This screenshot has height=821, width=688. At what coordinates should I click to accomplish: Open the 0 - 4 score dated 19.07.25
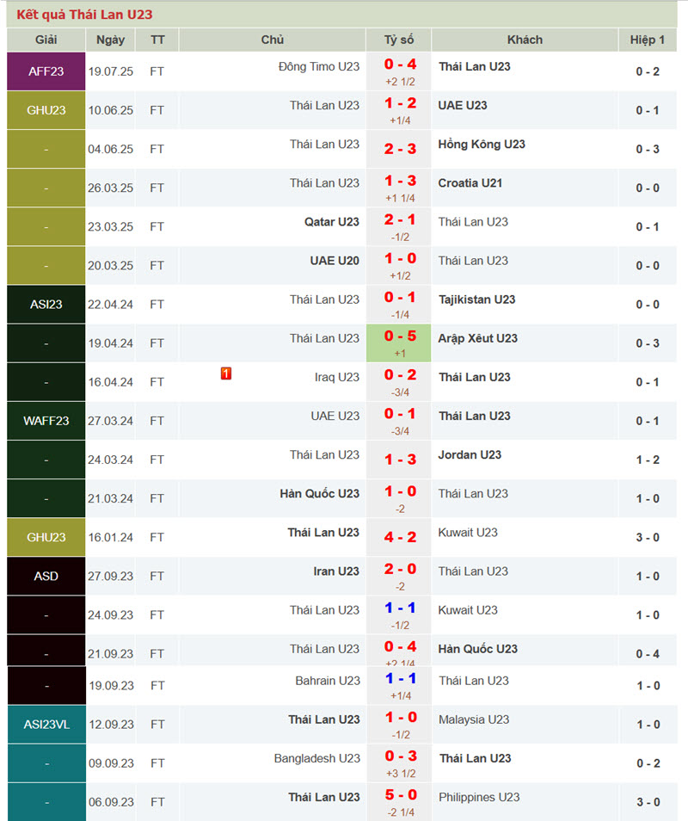coord(400,65)
